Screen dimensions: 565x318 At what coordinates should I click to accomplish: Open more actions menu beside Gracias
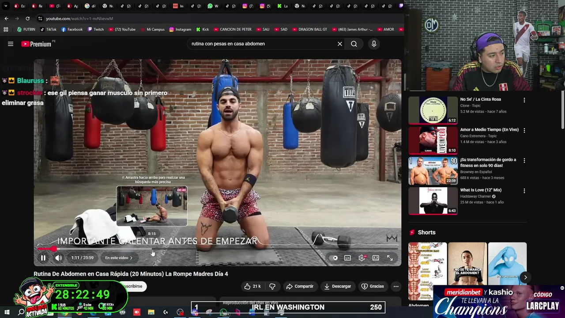pyautogui.click(x=396, y=286)
